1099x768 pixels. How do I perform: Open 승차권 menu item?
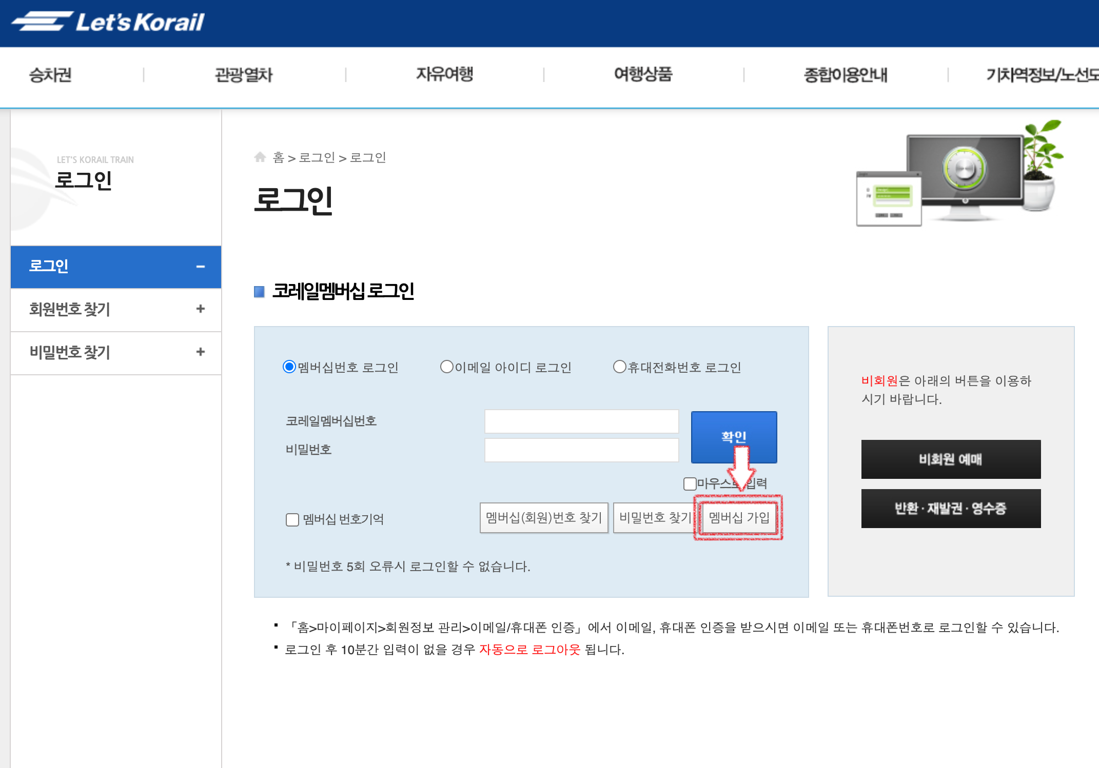[50, 75]
